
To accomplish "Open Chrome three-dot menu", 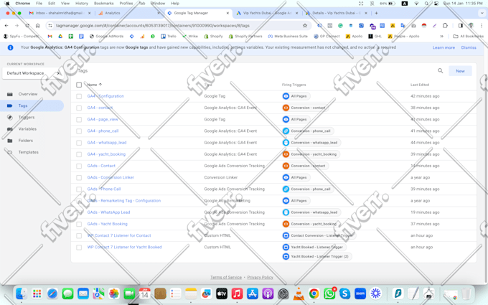I will (481, 26).
